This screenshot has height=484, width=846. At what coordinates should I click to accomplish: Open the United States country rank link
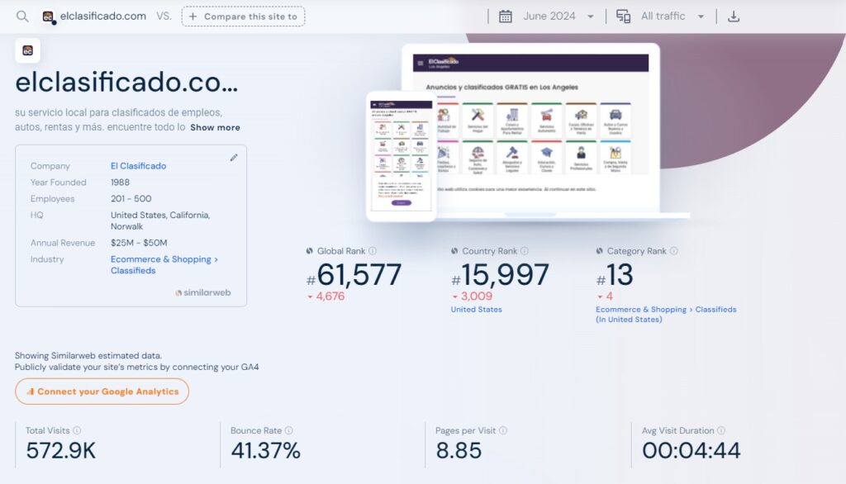click(x=477, y=310)
